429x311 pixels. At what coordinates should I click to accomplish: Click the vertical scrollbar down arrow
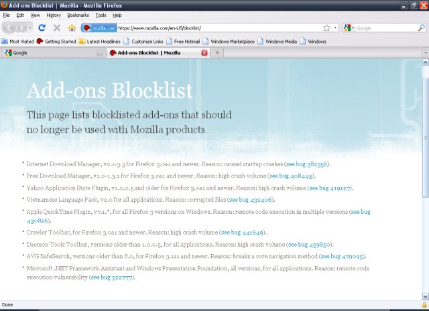pos(425,296)
